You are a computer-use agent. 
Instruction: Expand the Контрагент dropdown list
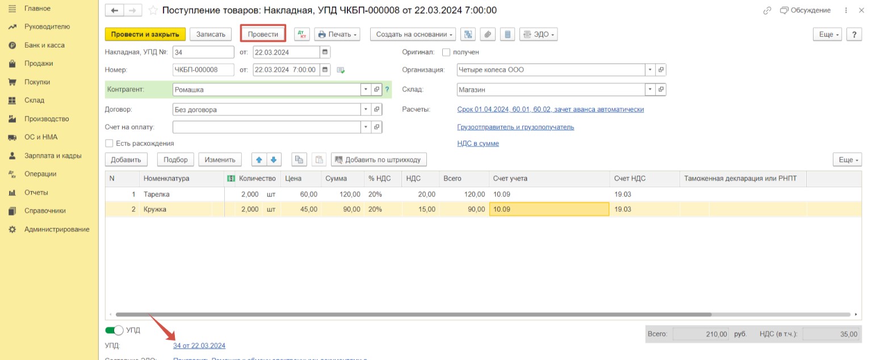pos(365,90)
